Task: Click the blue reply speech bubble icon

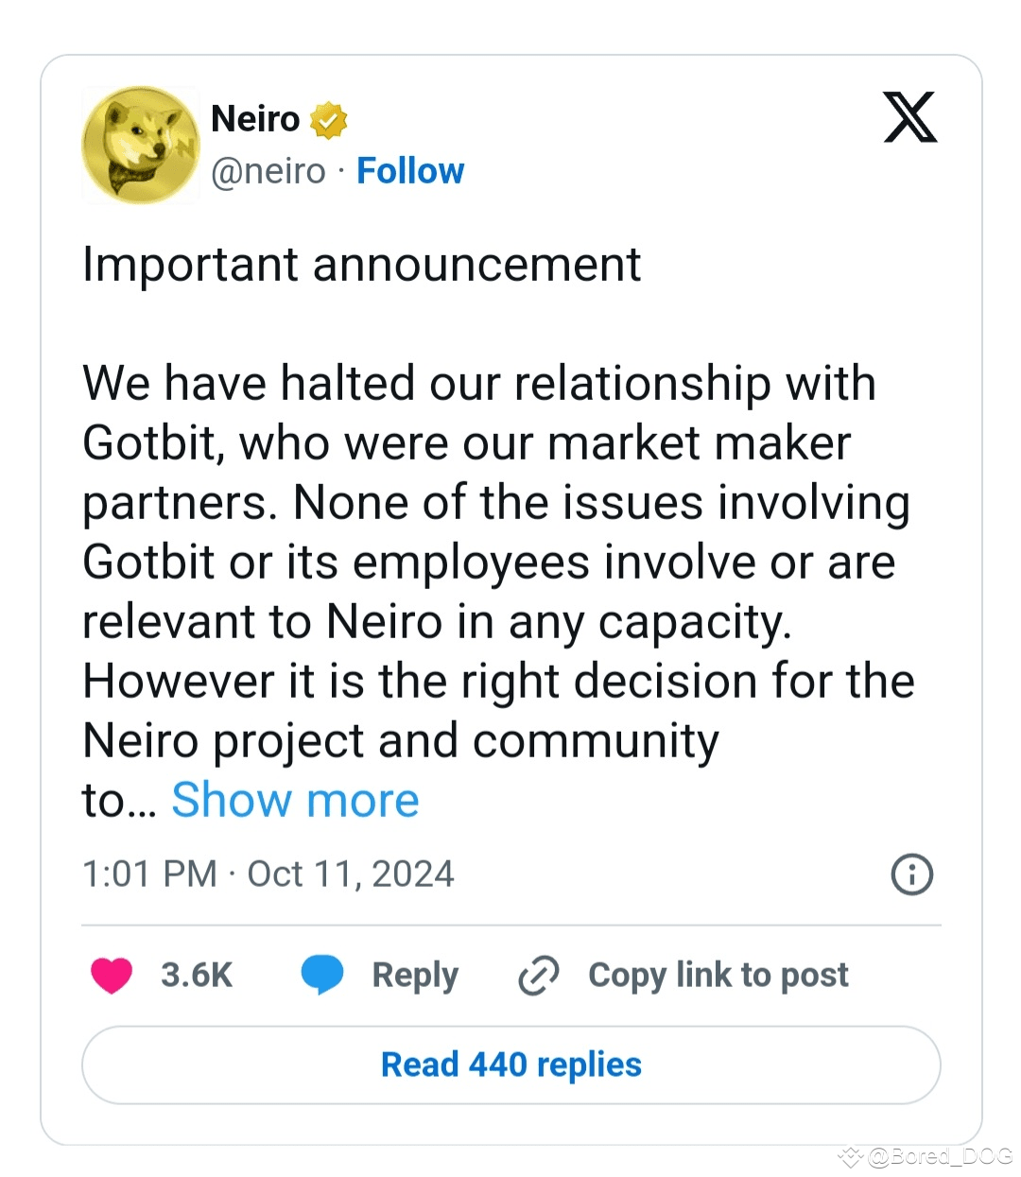Action: point(322,975)
